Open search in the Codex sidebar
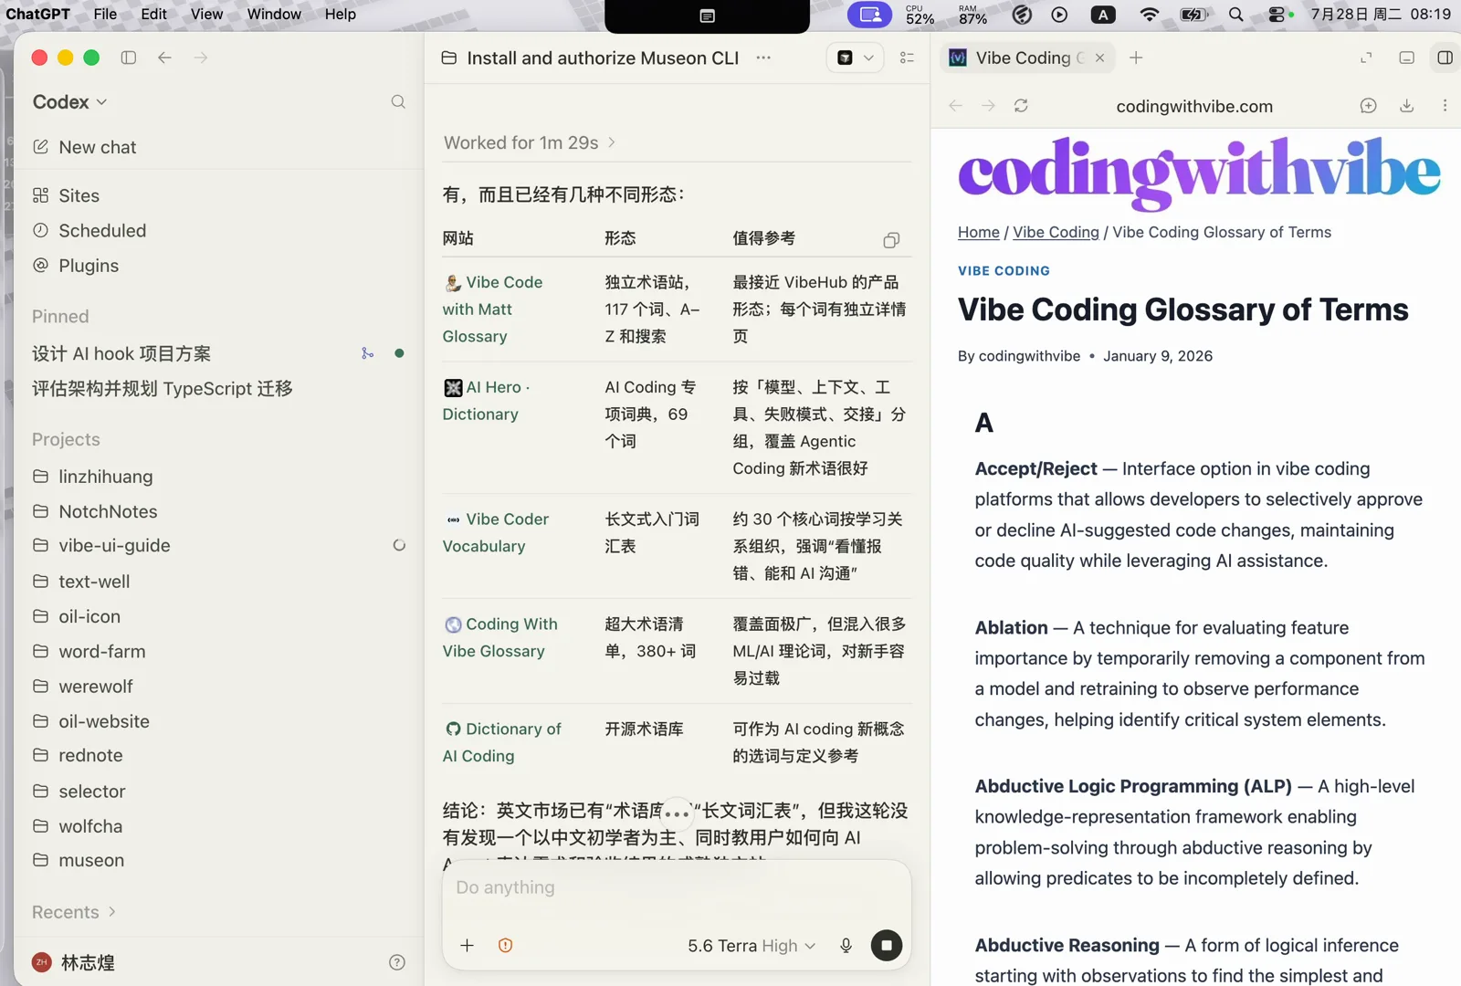The width and height of the screenshot is (1461, 986). 398,101
